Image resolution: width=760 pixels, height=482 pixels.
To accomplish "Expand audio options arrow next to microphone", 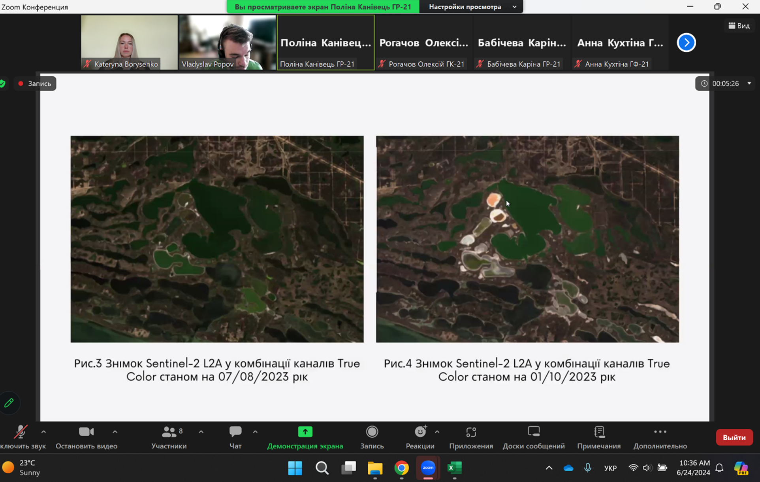I will tap(43, 432).
